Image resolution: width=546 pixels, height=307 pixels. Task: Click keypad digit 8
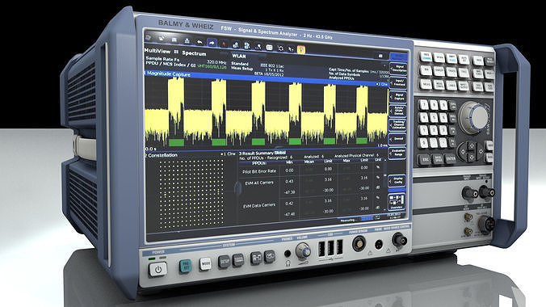pyautogui.click(x=434, y=105)
